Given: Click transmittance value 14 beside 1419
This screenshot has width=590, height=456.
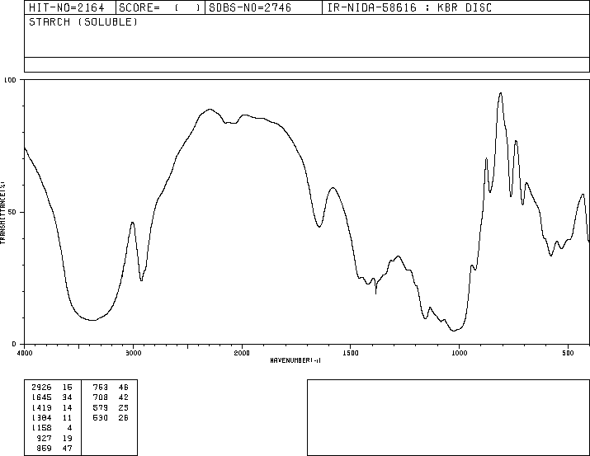Looking at the screenshot, I should coord(68,407).
